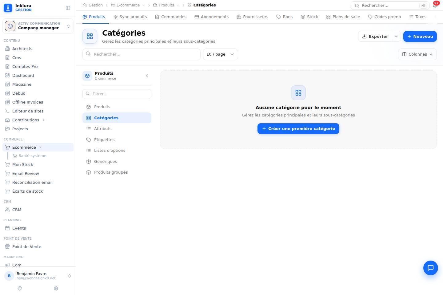The width and height of the screenshot is (443, 295).
Task: Click the Produits panel cube icon
Action: pos(87,76)
